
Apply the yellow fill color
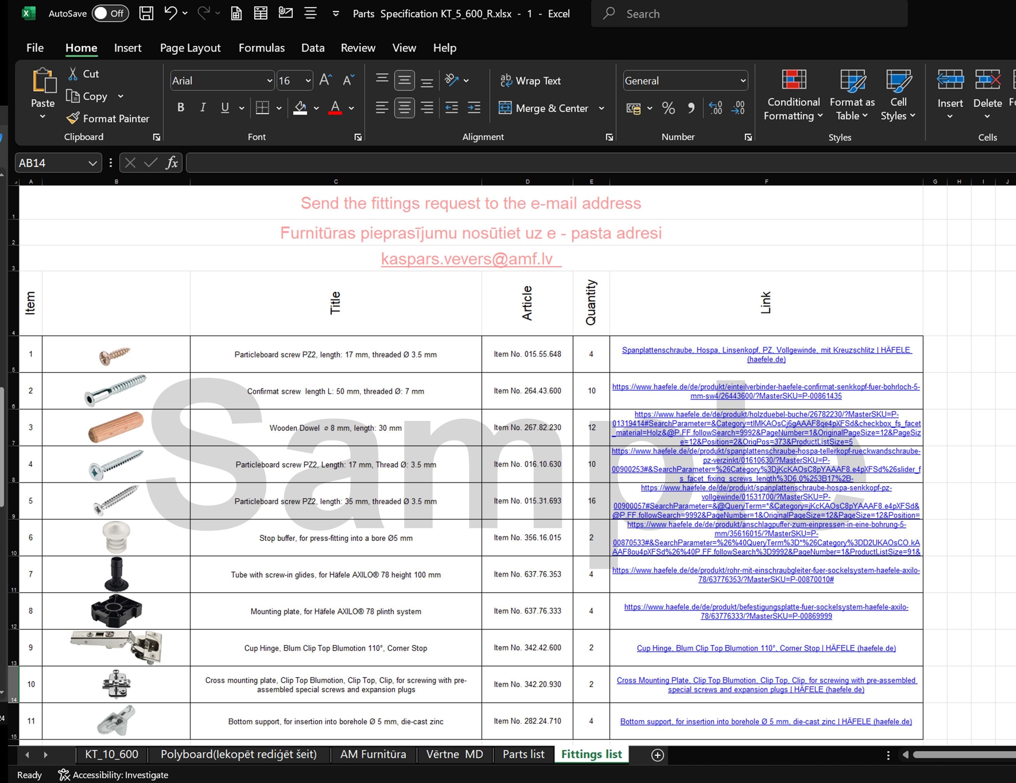point(300,108)
